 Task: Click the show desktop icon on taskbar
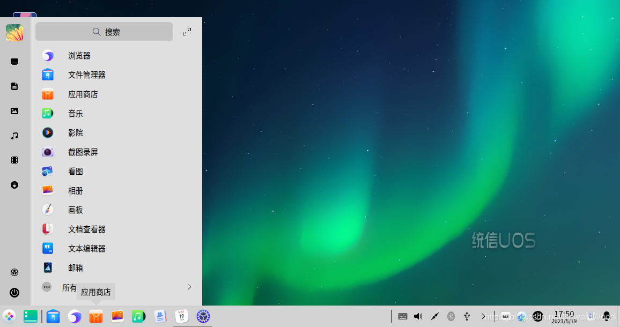click(x=31, y=316)
